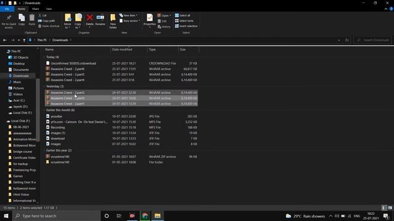The image size is (394, 221).
Task: Click the Cut command
Action: [42, 15]
